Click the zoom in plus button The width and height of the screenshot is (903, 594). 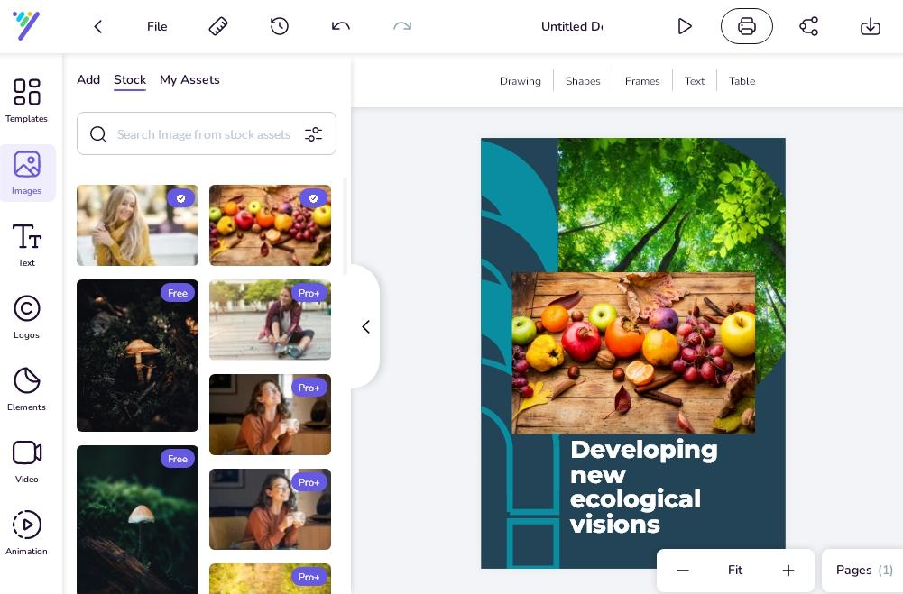click(788, 570)
